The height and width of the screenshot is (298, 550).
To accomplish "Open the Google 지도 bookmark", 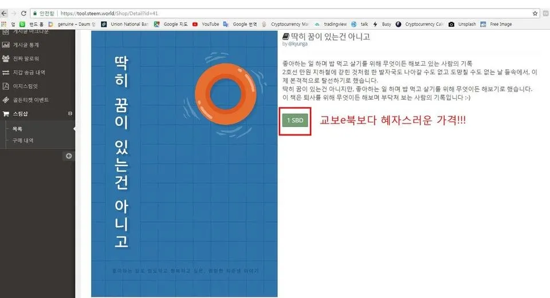I will (x=171, y=24).
